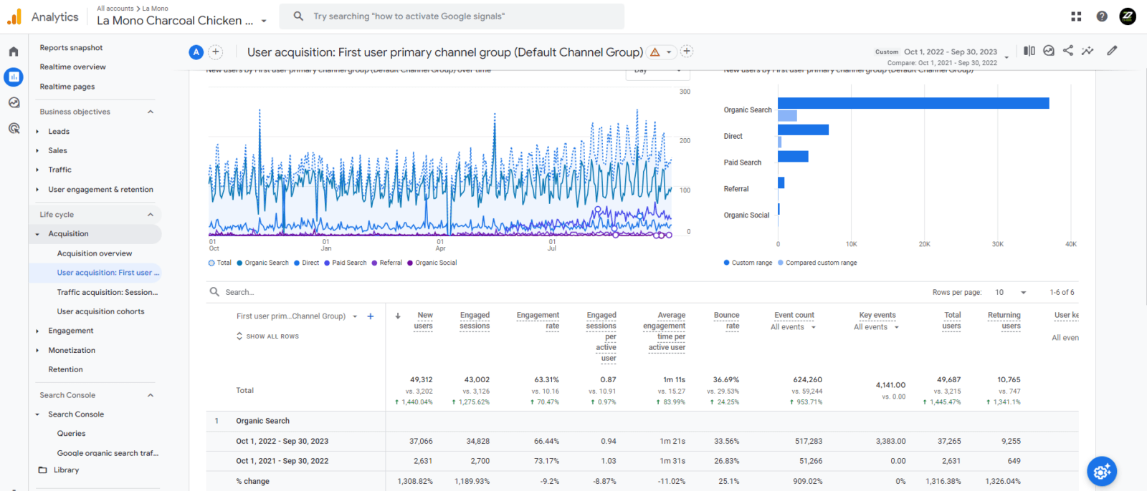This screenshot has height=491, width=1147.
Task: Click the top search input field
Action: point(451,16)
